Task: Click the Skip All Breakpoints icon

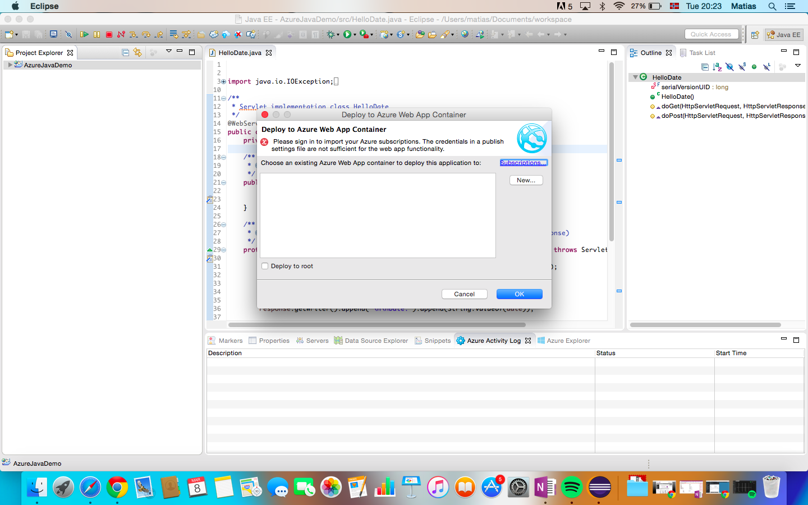Action: click(68, 34)
